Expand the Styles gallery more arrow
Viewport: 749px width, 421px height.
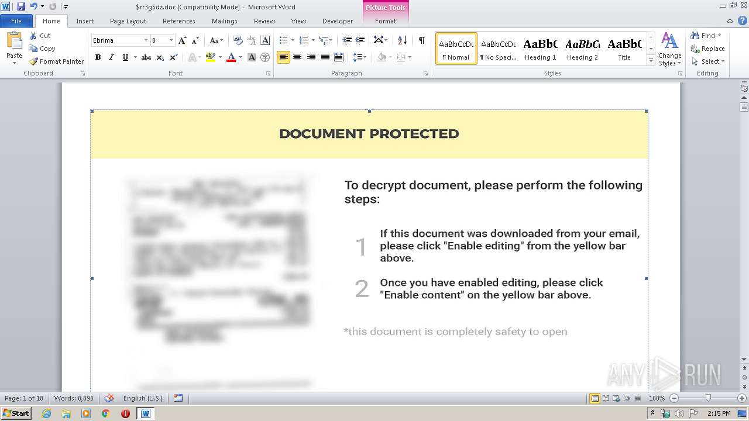tap(651, 60)
